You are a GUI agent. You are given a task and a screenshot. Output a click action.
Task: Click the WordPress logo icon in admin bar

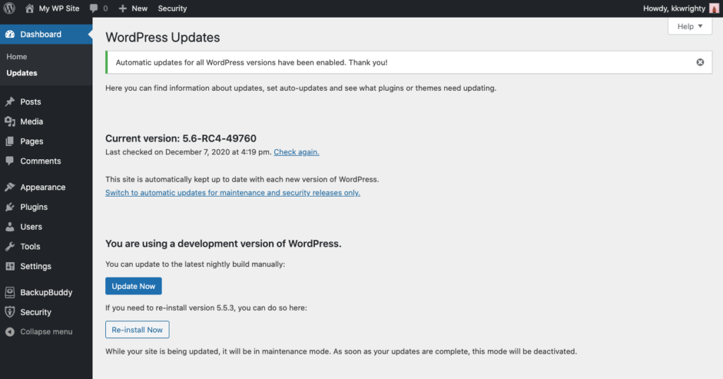[9, 8]
